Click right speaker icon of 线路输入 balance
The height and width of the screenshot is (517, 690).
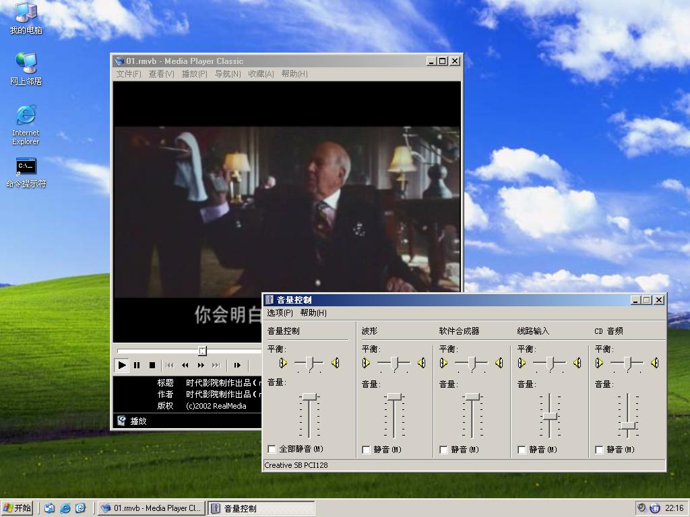coord(577,363)
